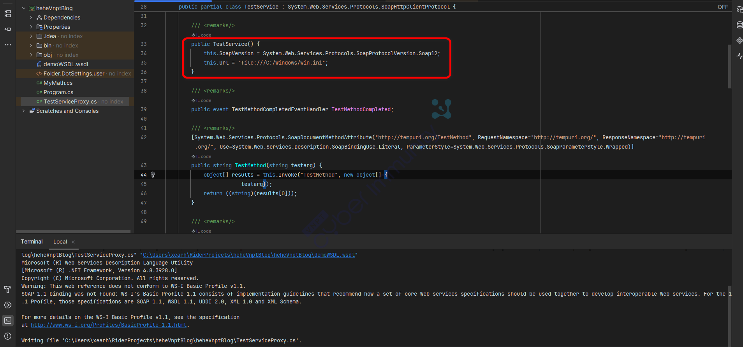Collapse the heheVnptBlog project node
Screen dimensions: 743x347
click(24, 8)
